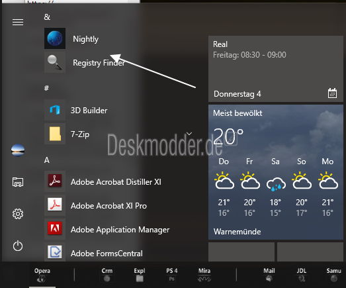Expand the hamburger menu in the Start sidebar
Image resolution: width=346 pixels, height=288 pixels.
18,22
